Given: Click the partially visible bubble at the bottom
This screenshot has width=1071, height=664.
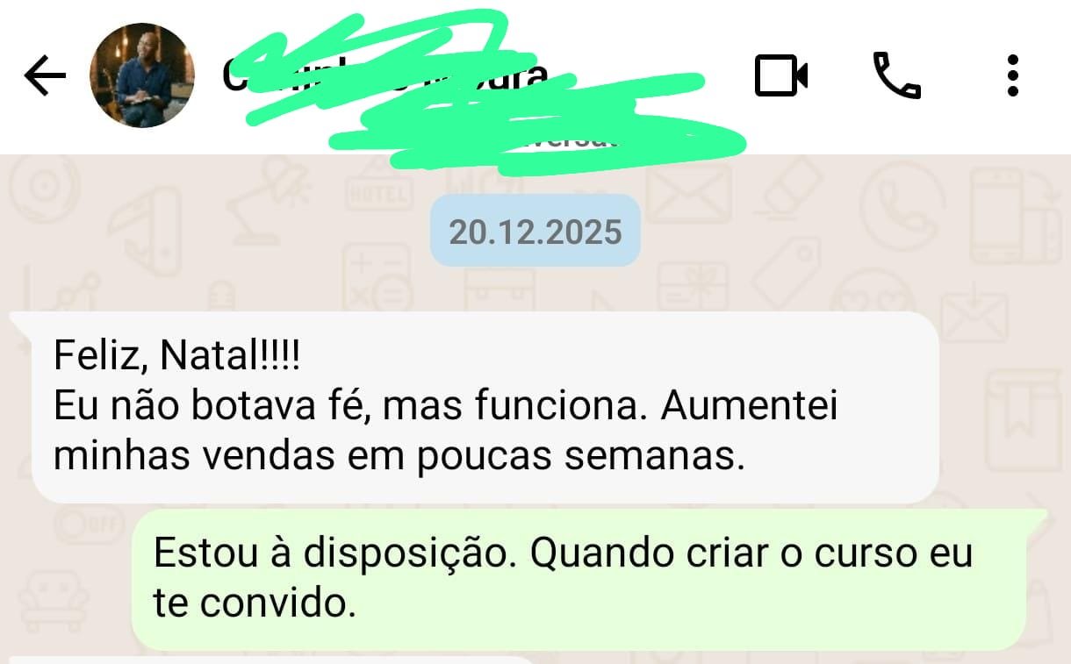Looking at the screenshot, I should [x=272, y=660].
